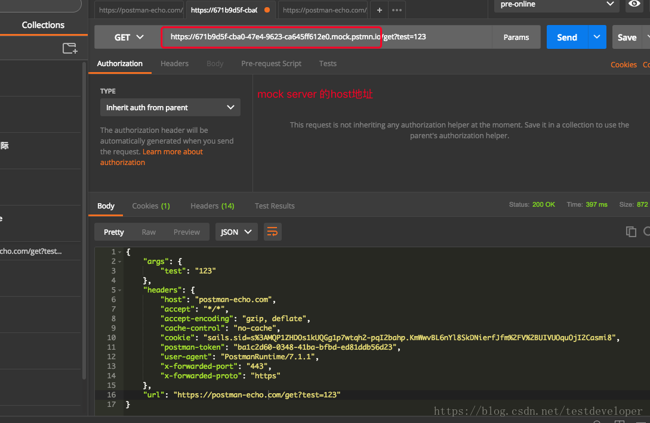Switch to Pre-request Script tab
The image size is (650, 423).
tap(271, 64)
